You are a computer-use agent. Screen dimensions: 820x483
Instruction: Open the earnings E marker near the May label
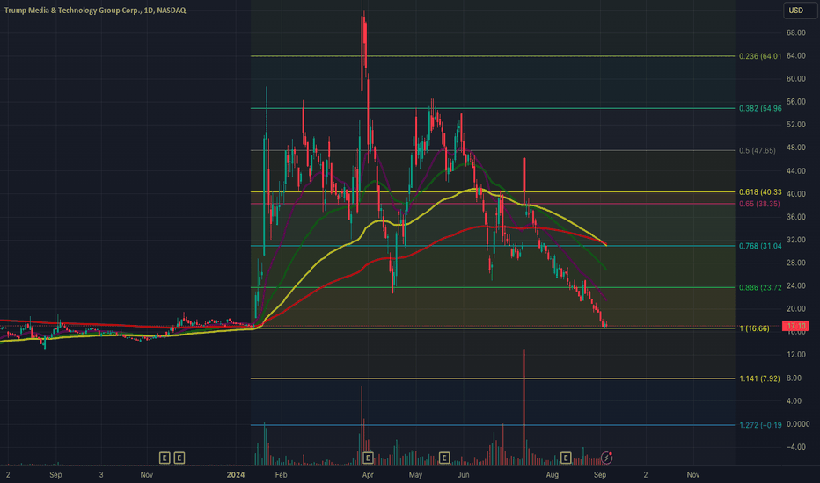444,458
